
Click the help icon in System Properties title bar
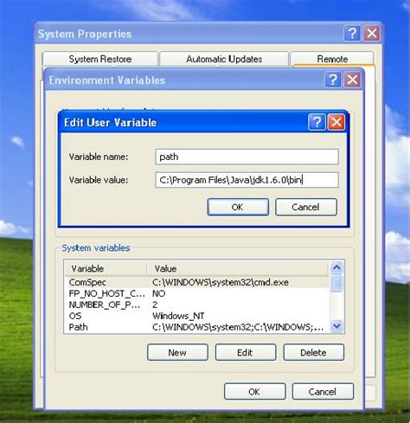[352, 34]
